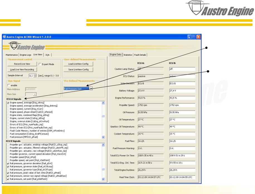Click the AE300-Wizard title bar app icon
The image size is (255, 194).
click(4, 37)
